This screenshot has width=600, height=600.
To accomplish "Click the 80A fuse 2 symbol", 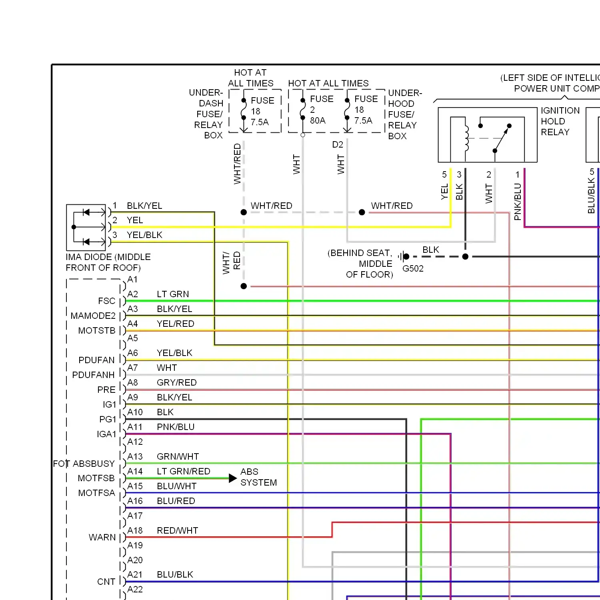I will 303,112.
